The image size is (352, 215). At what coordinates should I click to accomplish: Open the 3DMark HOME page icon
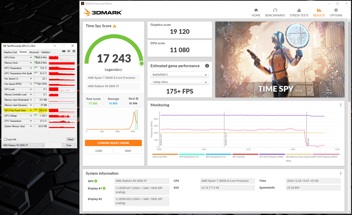[x=256, y=10]
